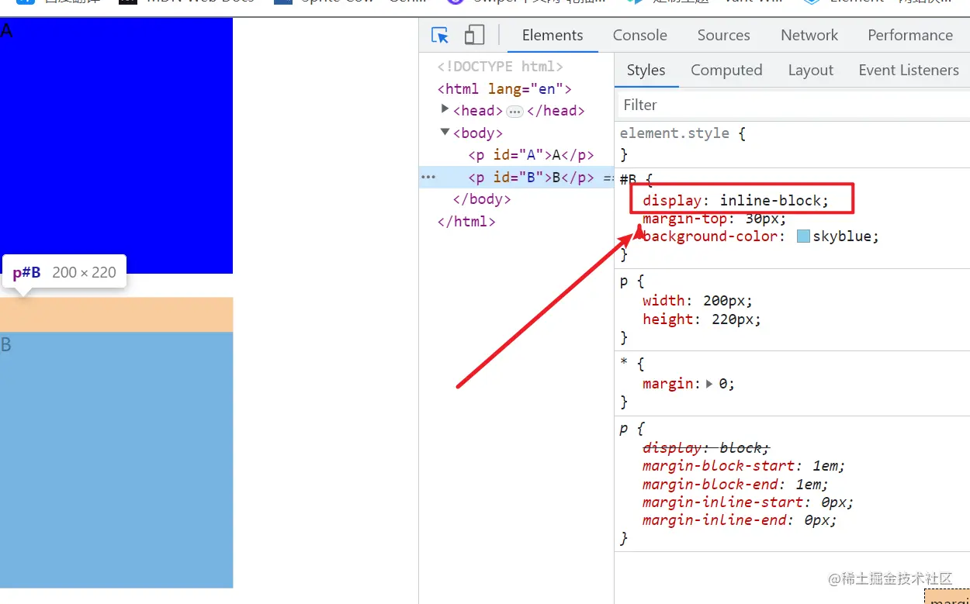Click the blue paragraph A box

point(116,145)
